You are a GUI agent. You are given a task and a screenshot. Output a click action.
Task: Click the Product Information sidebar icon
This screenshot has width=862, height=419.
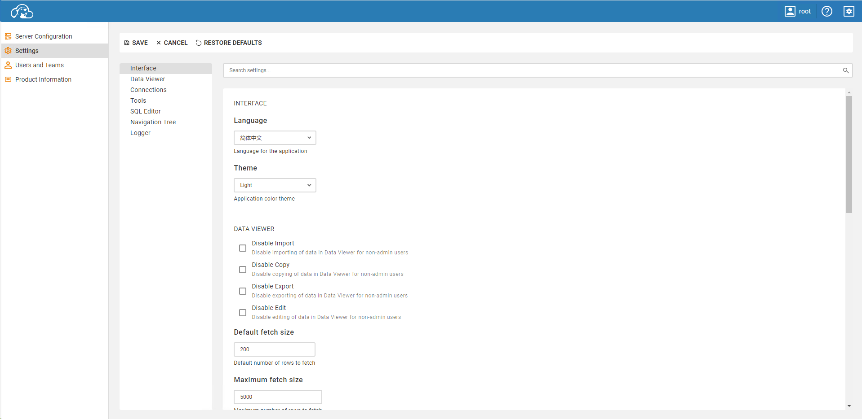[8, 79]
